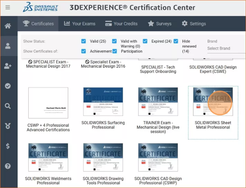Click SOLIDWORKS CAD Design Professional (CSWP) label
246x188 pixels.
158,181
